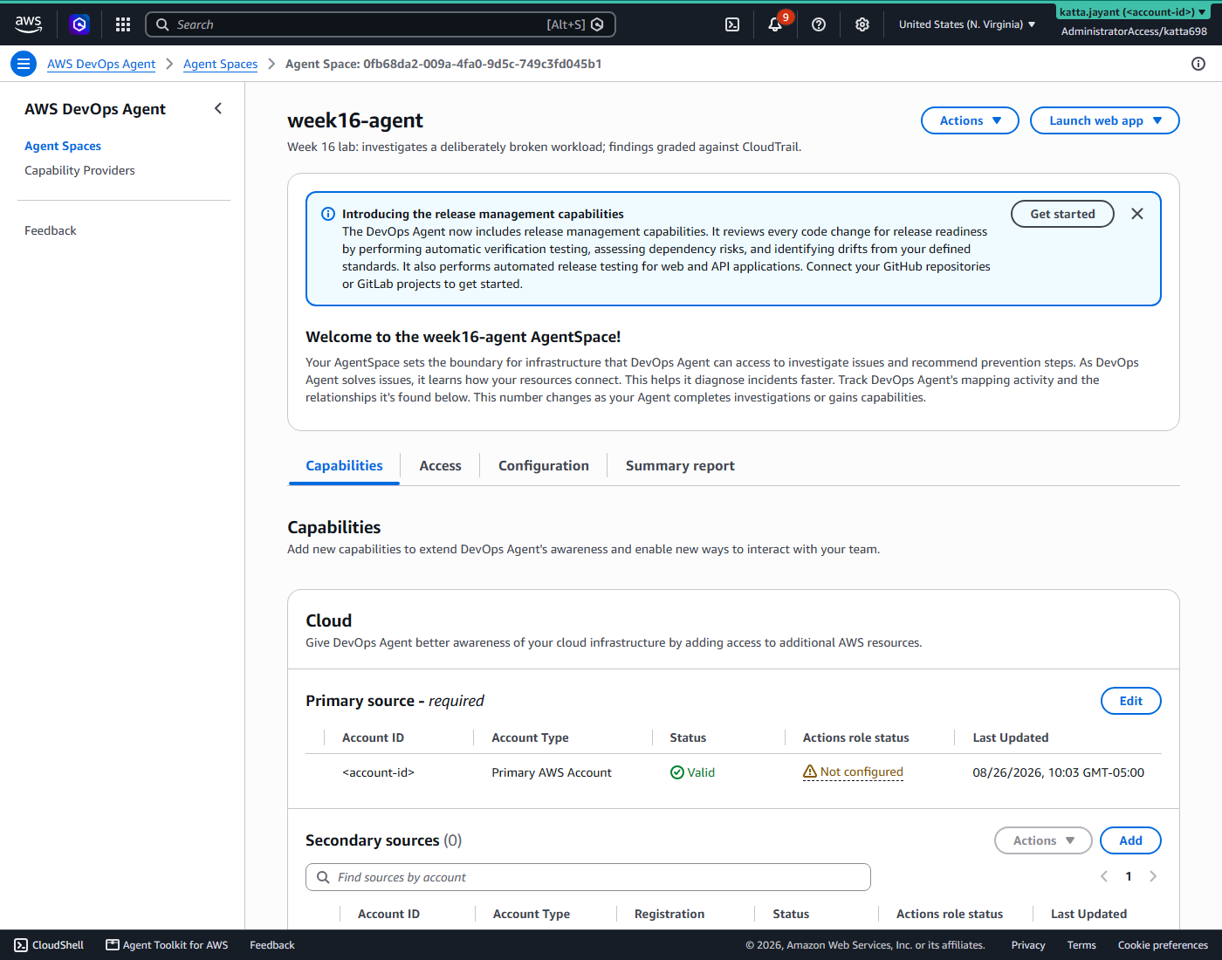The image size is (1222, 960).
Task: Click the AdministratorAccess/katta698 role text
Action: 1134,31
